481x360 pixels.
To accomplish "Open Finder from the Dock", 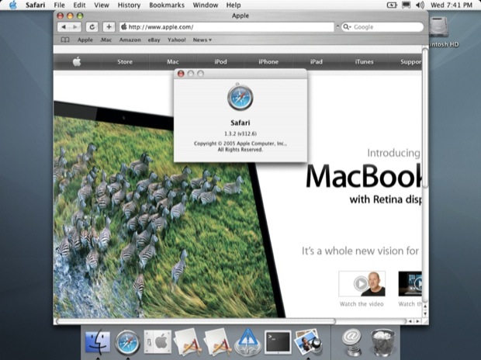I will pos(98,341).
